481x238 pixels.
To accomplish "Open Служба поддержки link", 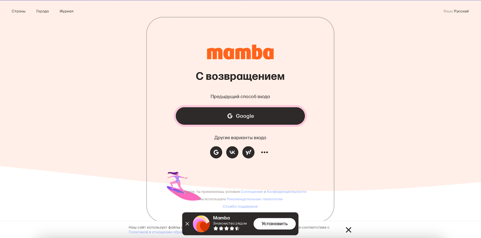I will pyautogui.click(x=240, y=206).
